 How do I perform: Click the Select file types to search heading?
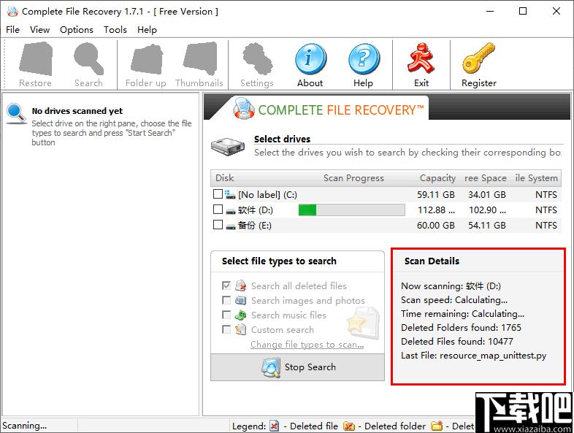[279, 261]
